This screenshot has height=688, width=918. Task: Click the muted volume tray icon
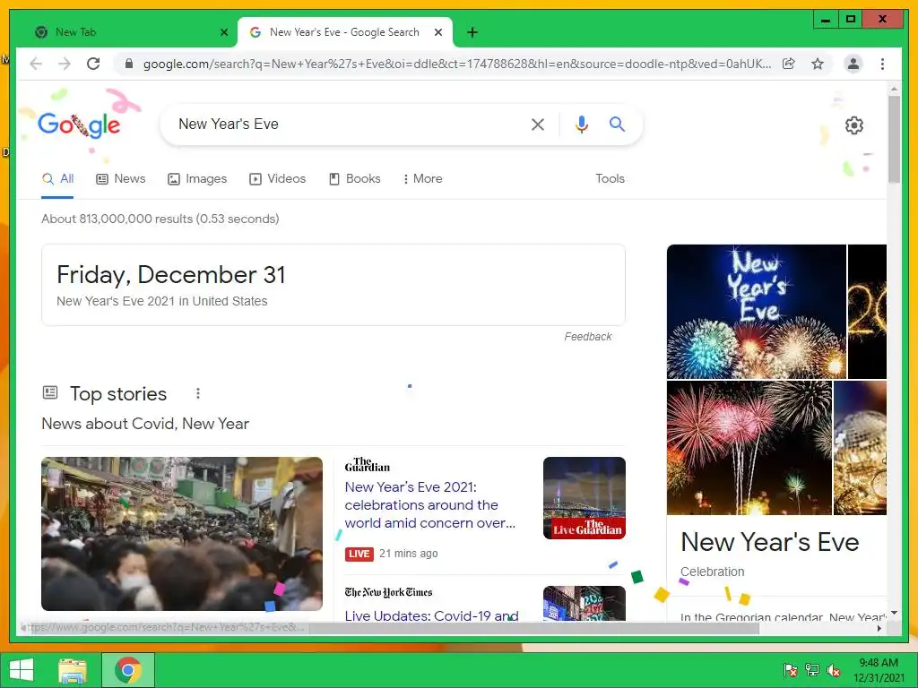pyautogui.click(x=834, y=670)
